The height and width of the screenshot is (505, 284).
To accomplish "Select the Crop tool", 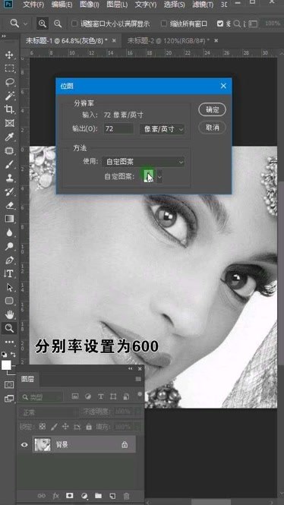I will pos(9,109).
